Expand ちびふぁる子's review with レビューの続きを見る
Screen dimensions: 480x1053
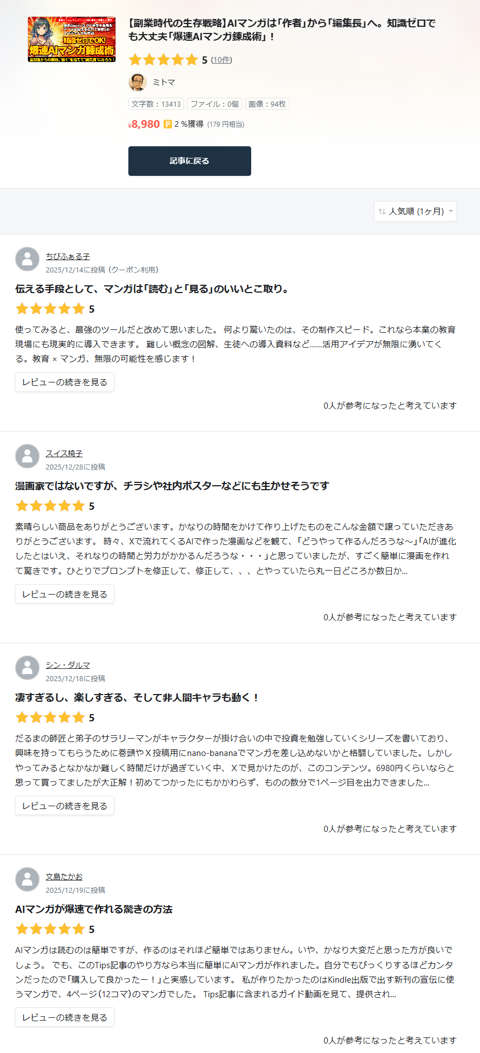click(x=65, y=382)
